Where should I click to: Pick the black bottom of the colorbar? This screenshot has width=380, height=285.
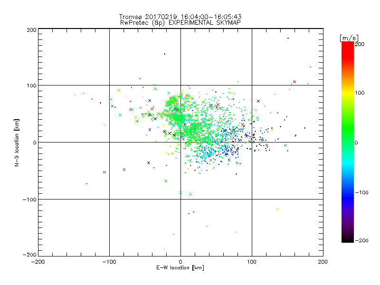coord(348,240)
